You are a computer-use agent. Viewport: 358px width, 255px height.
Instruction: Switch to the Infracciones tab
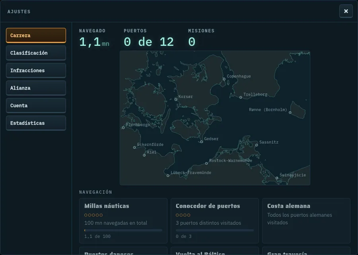(36, 71)
